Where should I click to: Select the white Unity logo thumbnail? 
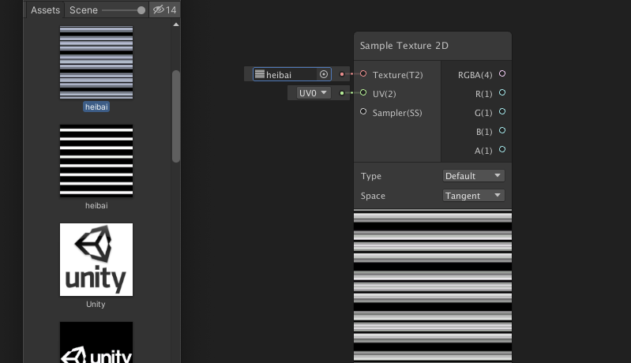(96, 260)
